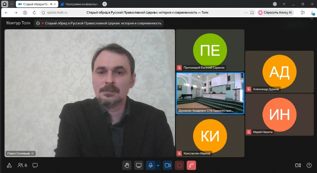Toggle the microphone button

[150, 165]
